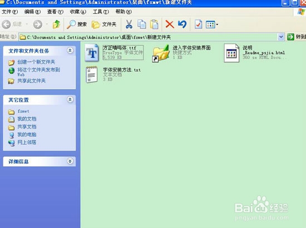This screenshot has height=228, width=306.
Task: Expand the address bar dropdown
Action: [281, 37]
